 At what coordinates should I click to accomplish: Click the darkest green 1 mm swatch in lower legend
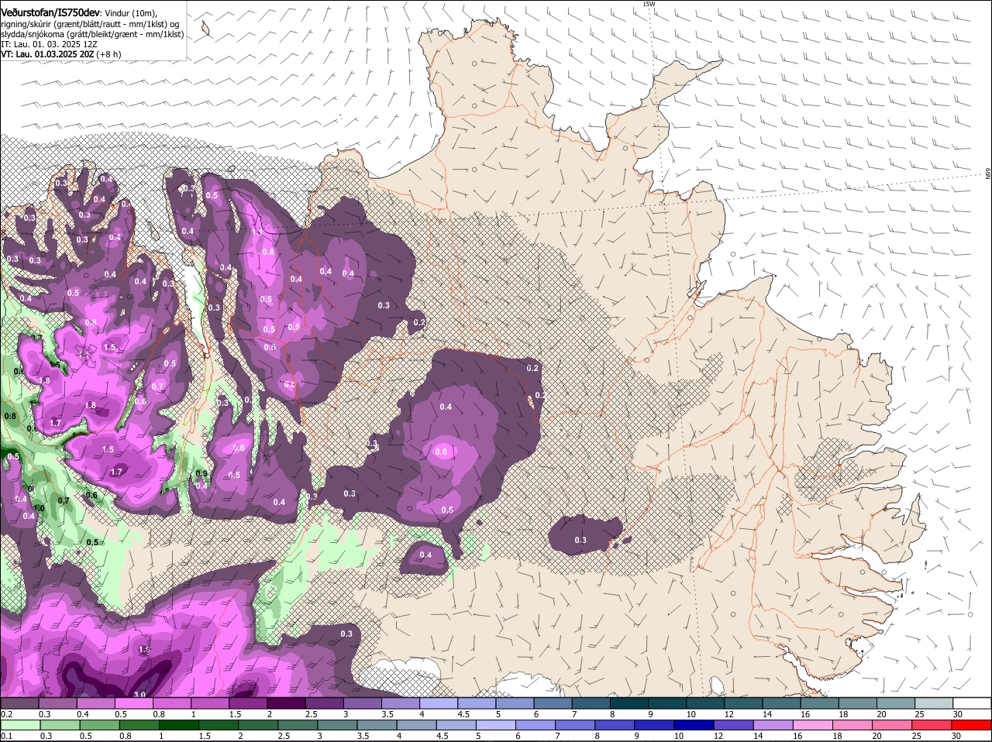click(x=179, y=724)
